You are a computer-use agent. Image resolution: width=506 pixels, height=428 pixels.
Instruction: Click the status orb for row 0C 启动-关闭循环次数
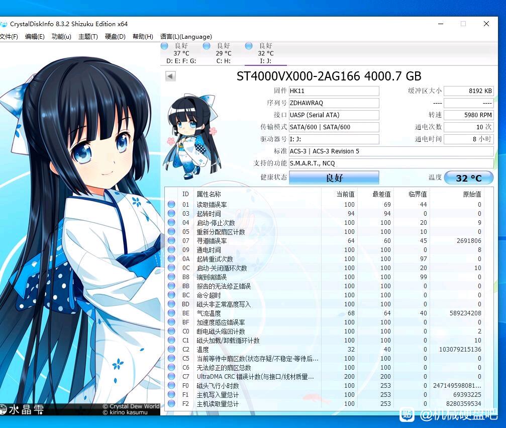pyautogui.click(x=171, y=268)
